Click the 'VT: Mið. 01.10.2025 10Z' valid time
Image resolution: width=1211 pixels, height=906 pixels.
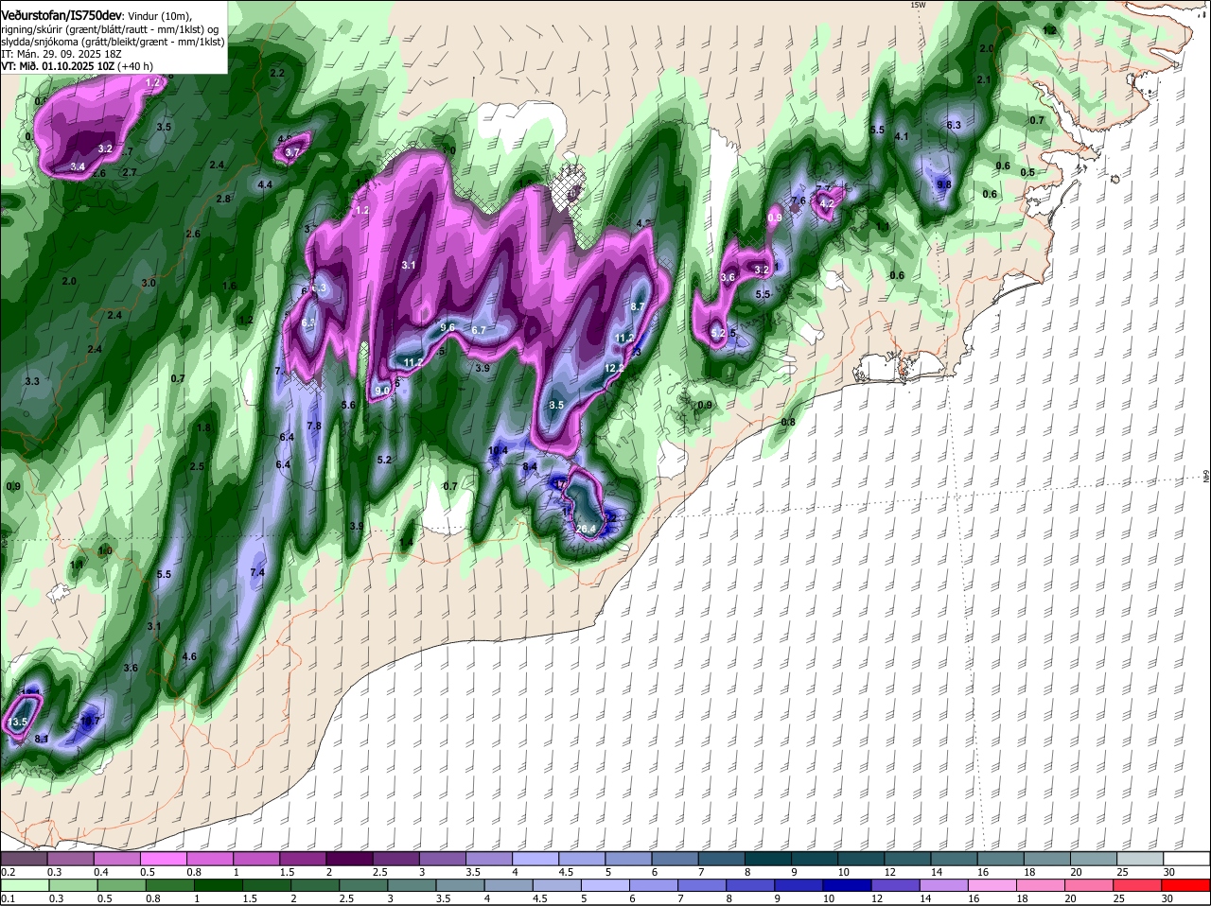(59, 67)
